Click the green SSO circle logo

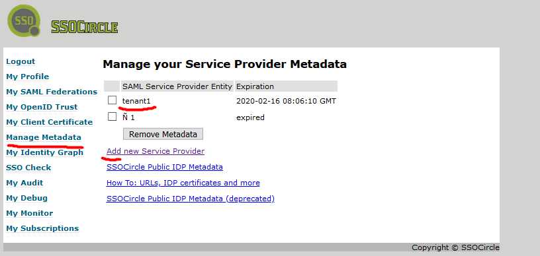(x=24, y=20)
